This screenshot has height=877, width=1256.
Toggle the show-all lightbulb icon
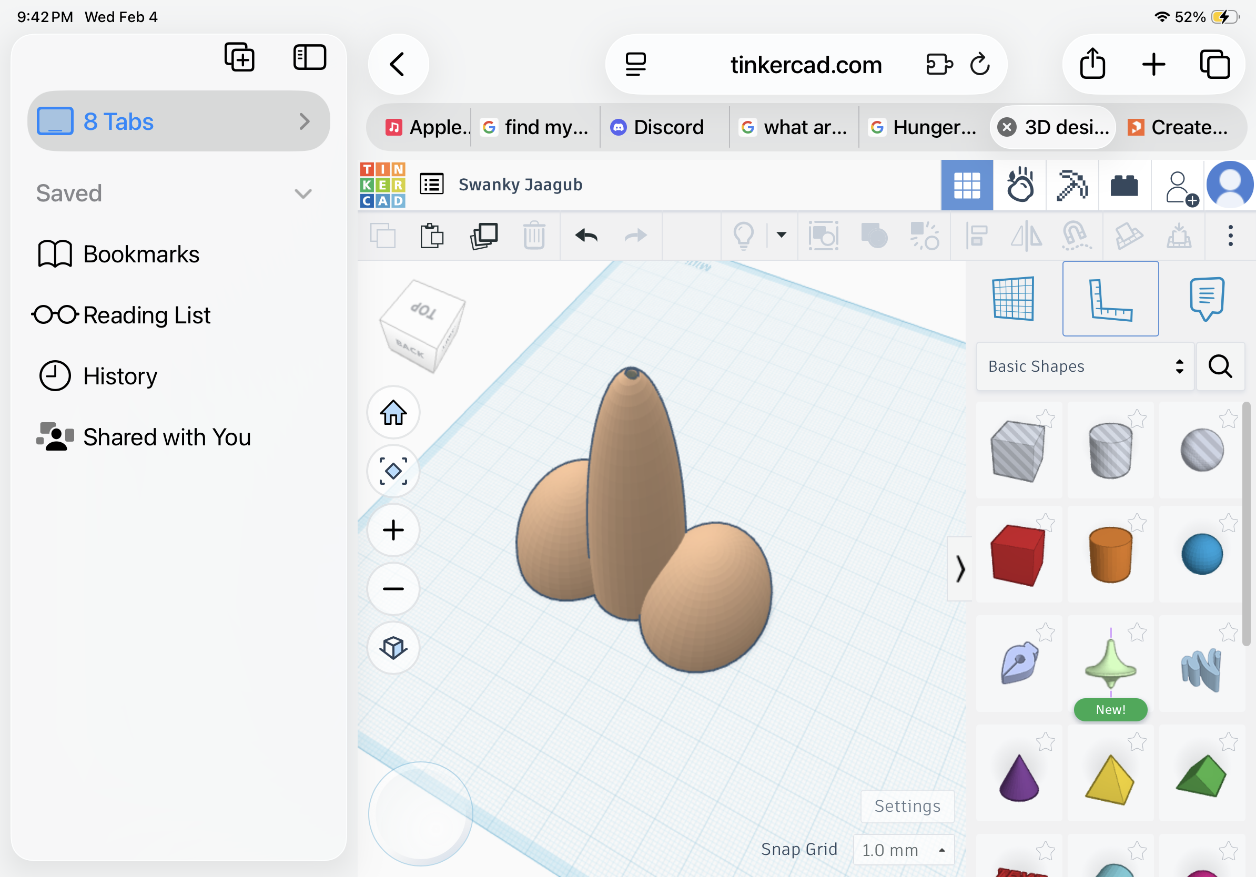tap(743, 236)
